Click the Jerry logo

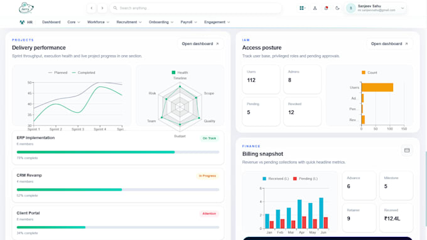pyautogui.click(x=26, y=8)
